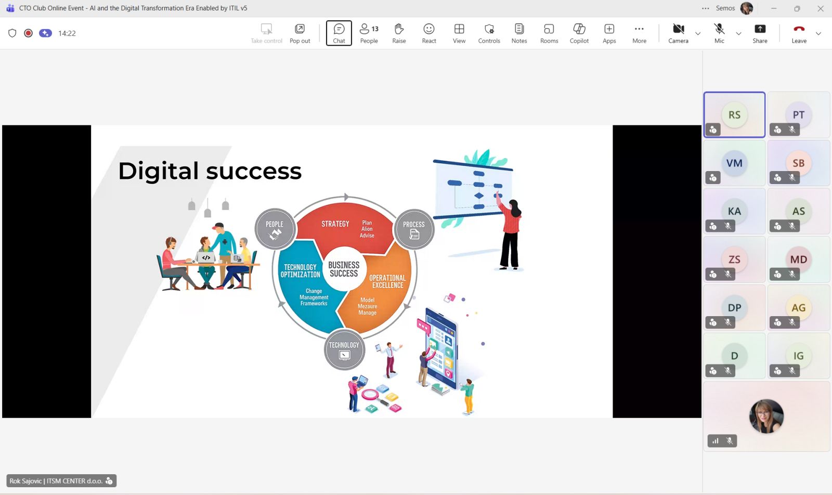Open Breakout Rooms
This screenshot has height=495, width=832.
pos(549,33)
